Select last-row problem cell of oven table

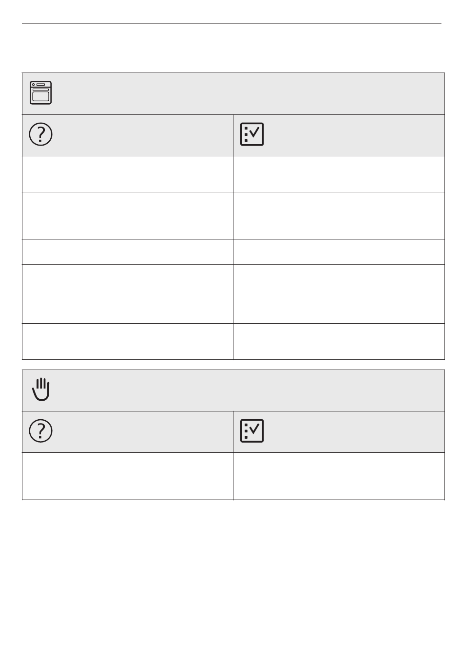[x=128, y=341]
